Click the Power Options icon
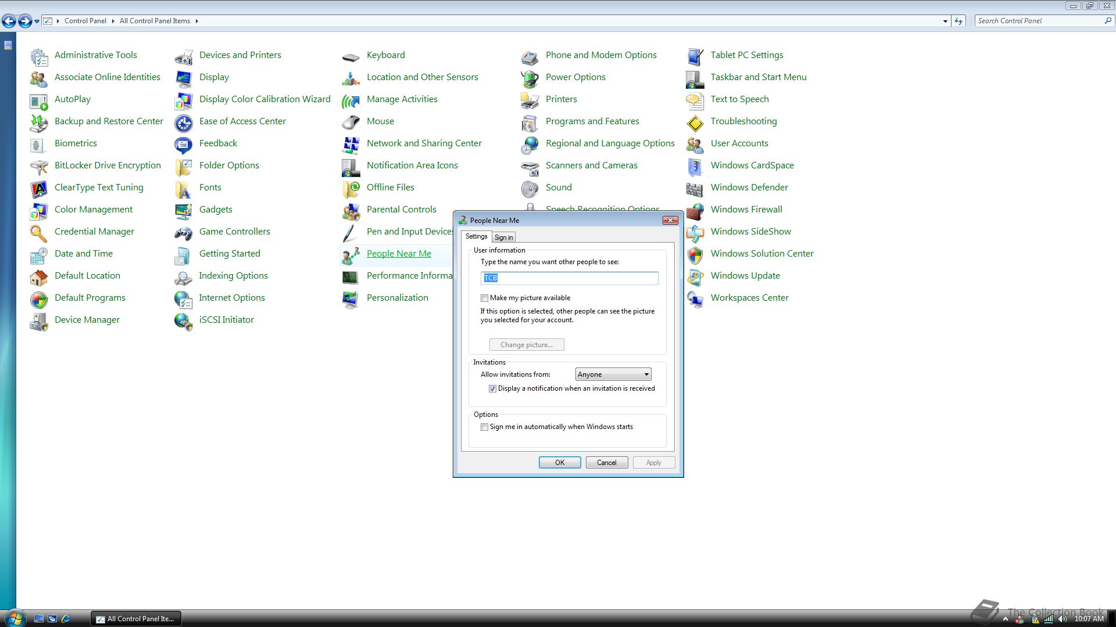Image resolution: width=1116 pixels, height=627 pixels. pyautogui.click(x=530, y=78)
